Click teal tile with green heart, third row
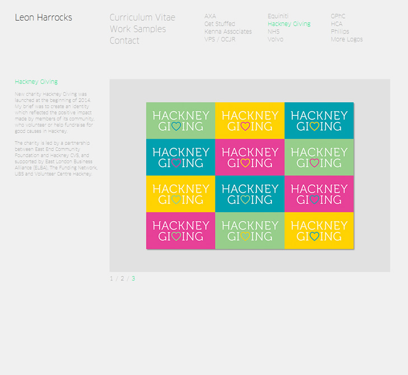Viewport: 408px width, 375px height. click(250, 194)
